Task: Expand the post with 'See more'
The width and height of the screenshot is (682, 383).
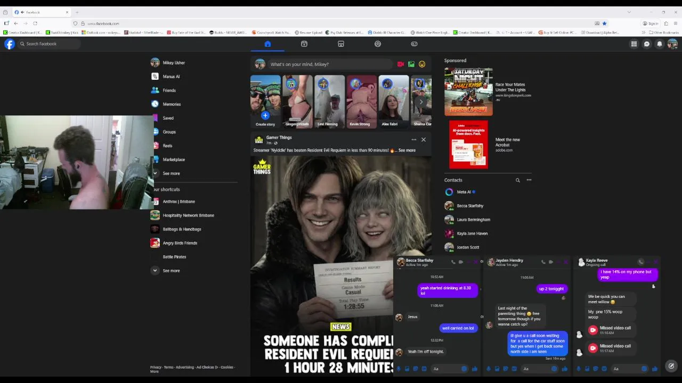Action: click(407, 151)
